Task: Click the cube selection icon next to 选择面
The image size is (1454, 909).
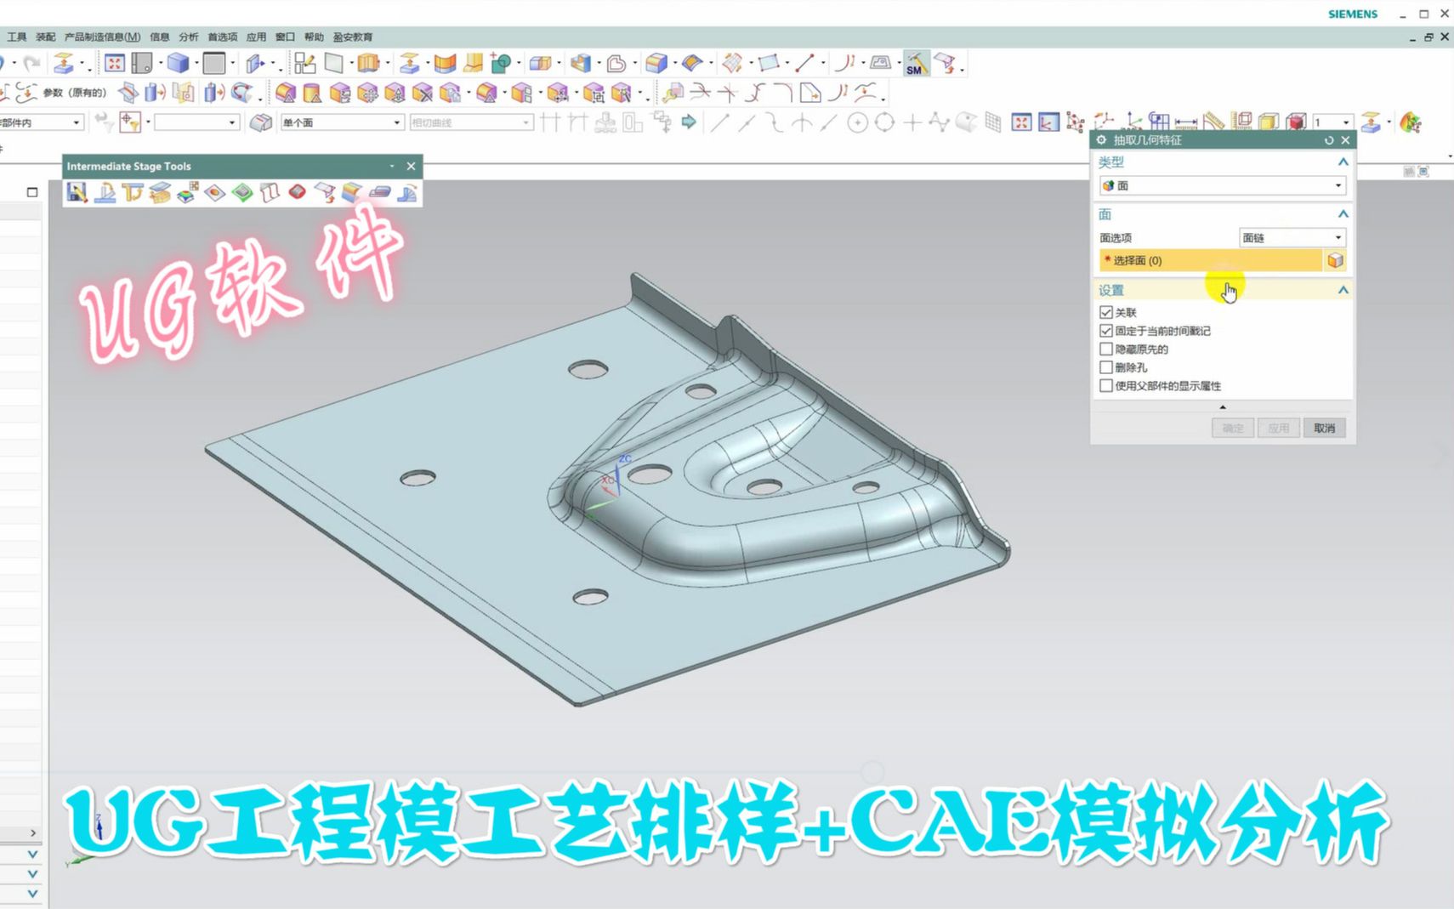Action: point(1335,260)
